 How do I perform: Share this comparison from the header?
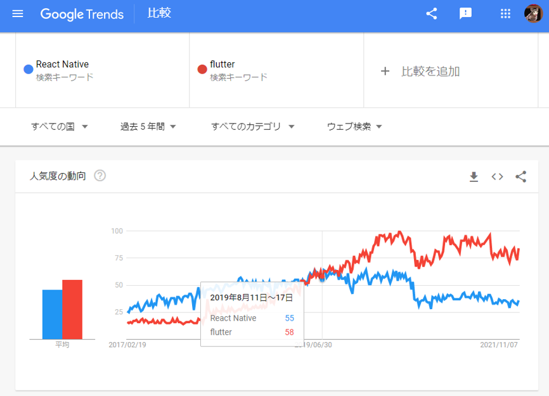[431, 14]
